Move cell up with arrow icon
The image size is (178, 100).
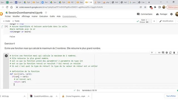(152, 52)
